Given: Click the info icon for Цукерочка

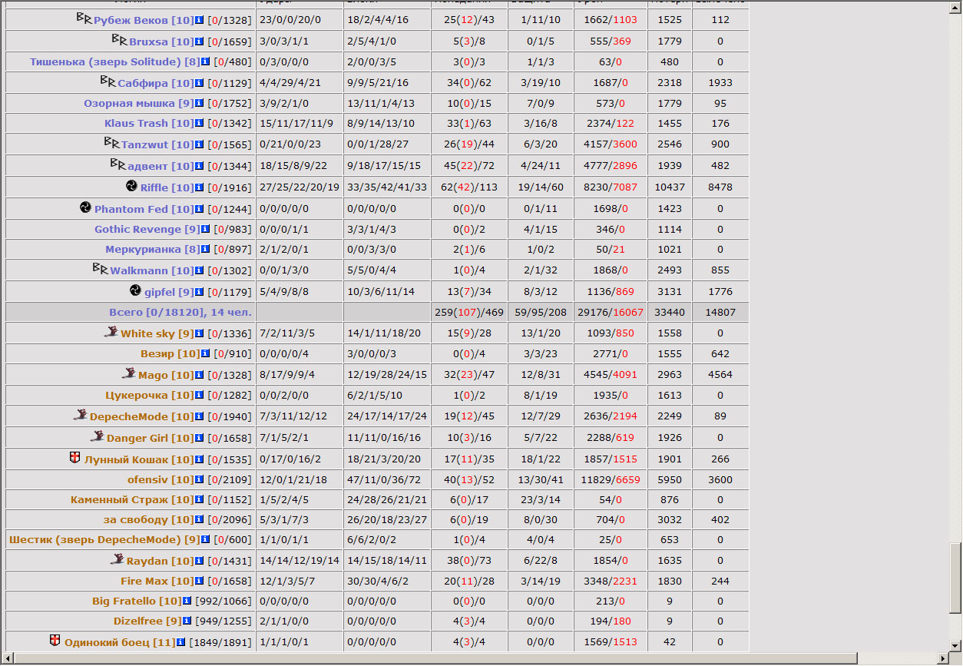Looking at the screenshot, I should point(200,396).
